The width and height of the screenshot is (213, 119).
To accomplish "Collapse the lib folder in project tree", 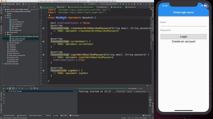I will click(5, 18).
